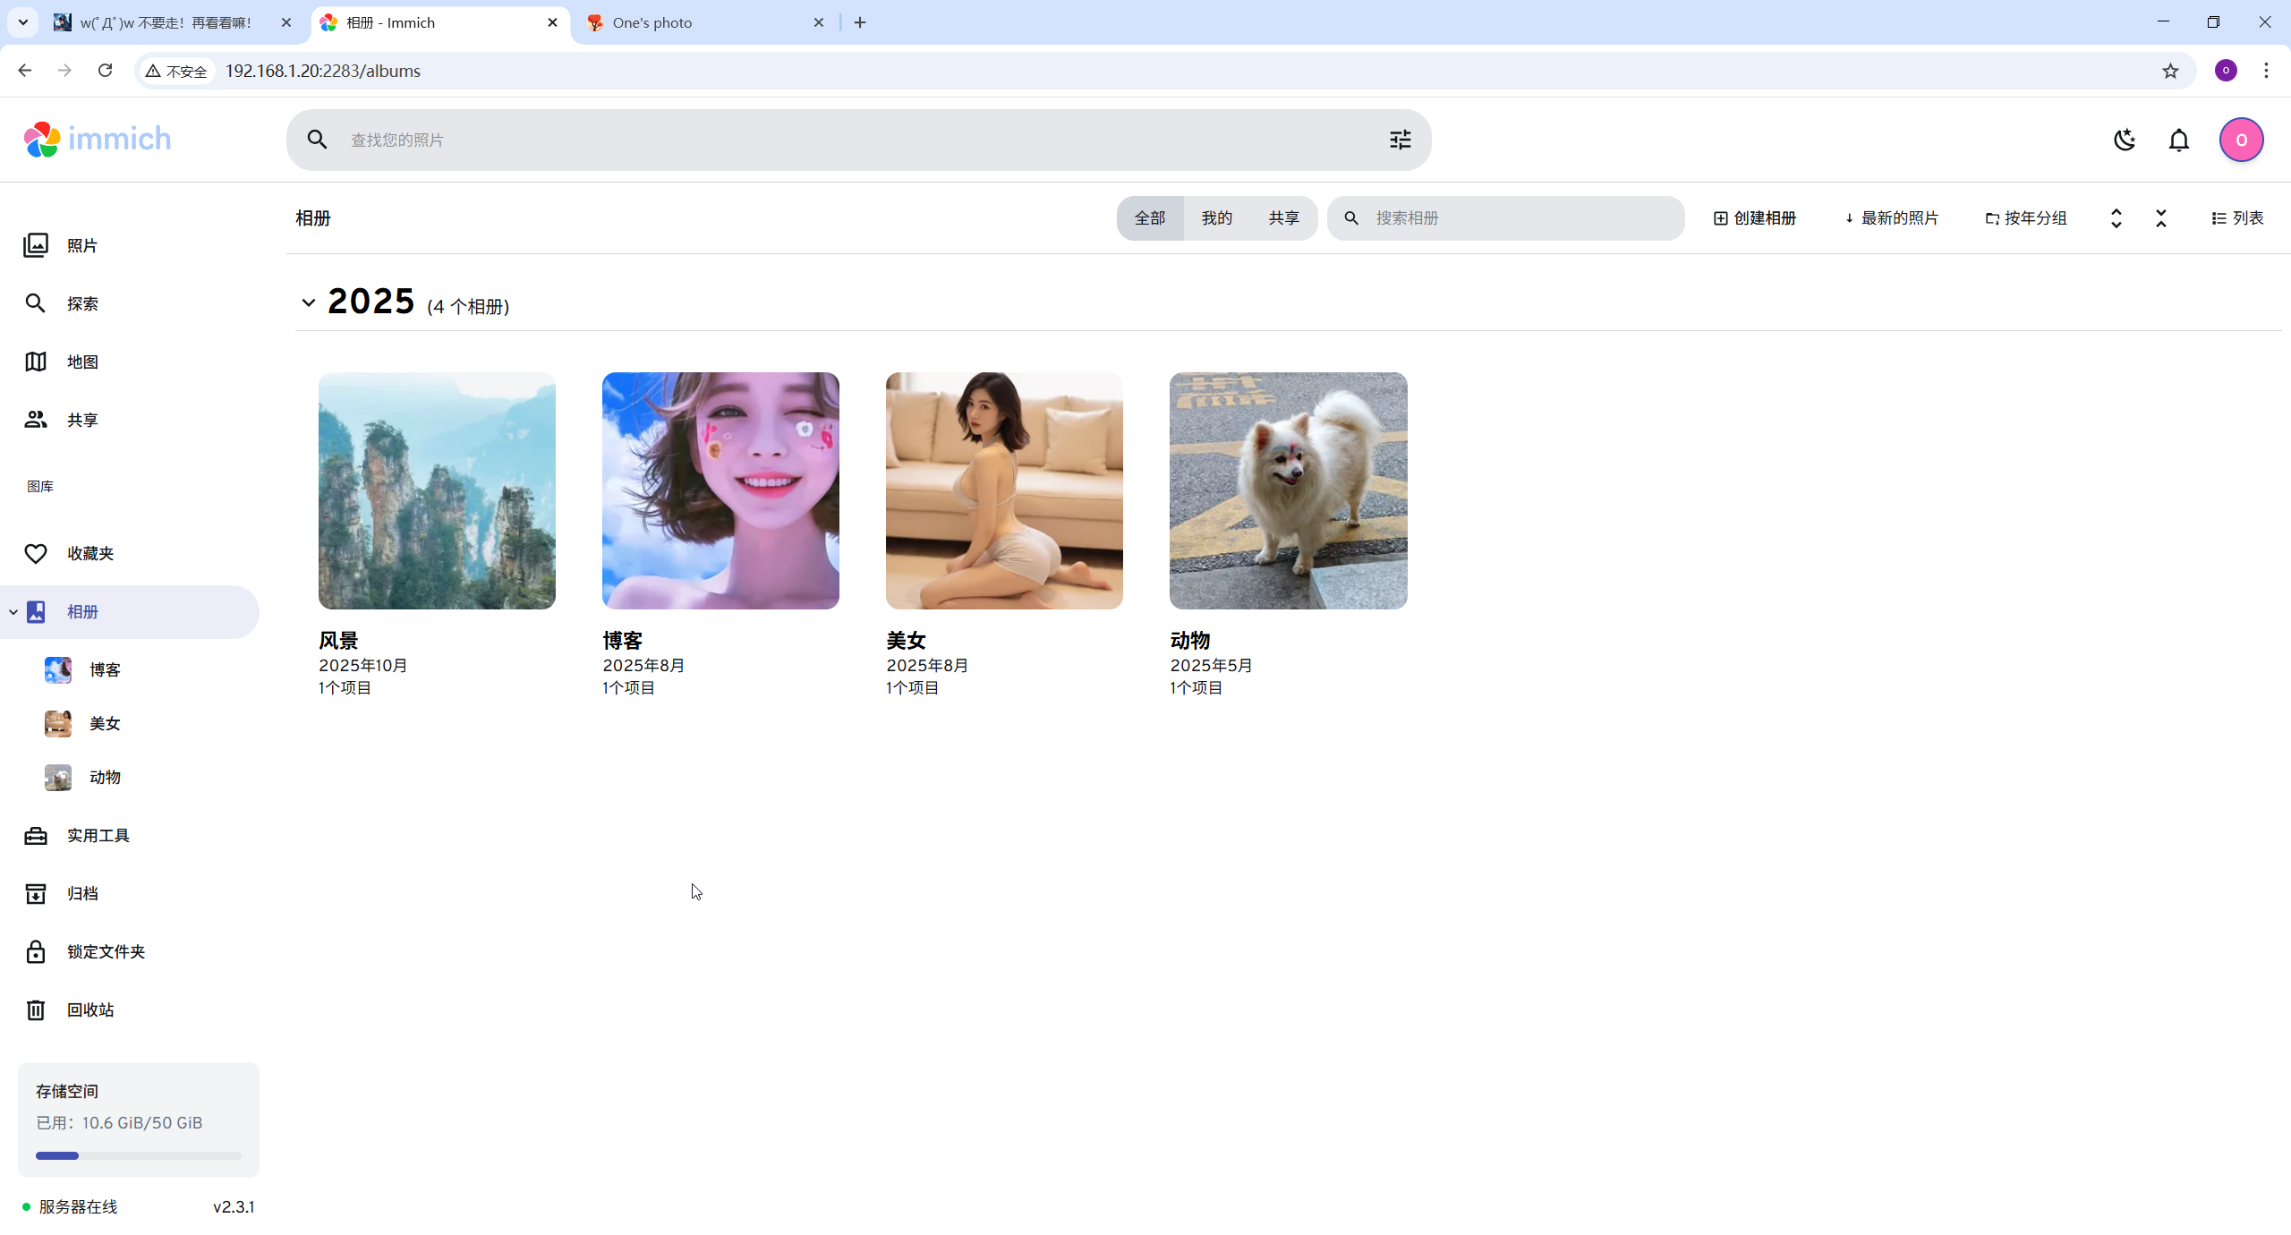
Task: Select the "我的" albums filter tab
Action: coord(1216,218)
